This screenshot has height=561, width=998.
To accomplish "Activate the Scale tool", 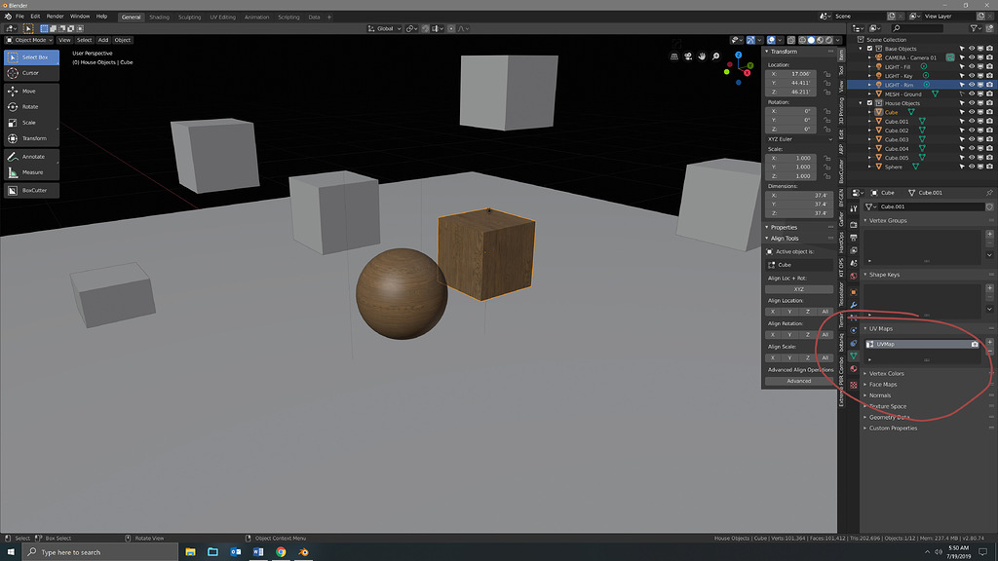I will pyautogui.click(x=31, y=123).
